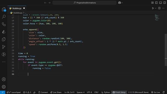
Task: Place cursor on 'while running:' line
Action: [x=27, y=59]
